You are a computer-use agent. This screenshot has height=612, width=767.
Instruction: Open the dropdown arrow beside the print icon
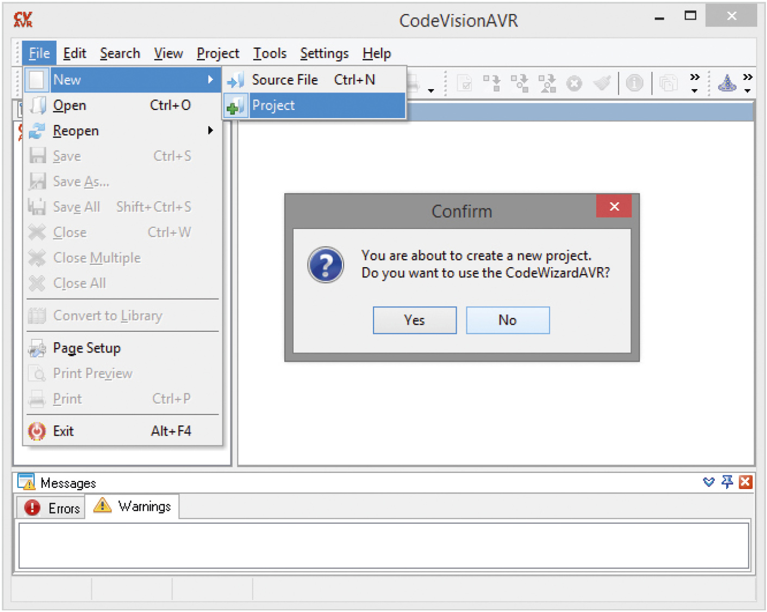coord(431,90)
